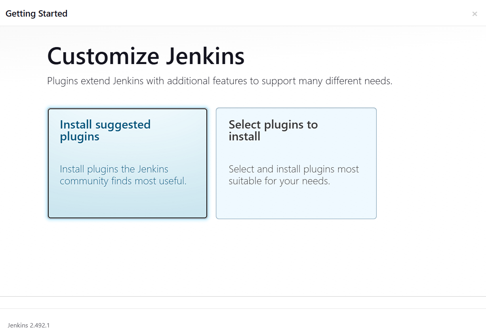Click the 'Plugins extend Jenkins' subtitle sentence
This screenshot has width=486, height=333.
[219, 81]
